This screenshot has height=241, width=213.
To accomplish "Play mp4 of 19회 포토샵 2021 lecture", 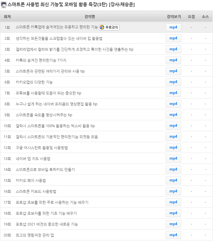I will (x=173, y=224).
